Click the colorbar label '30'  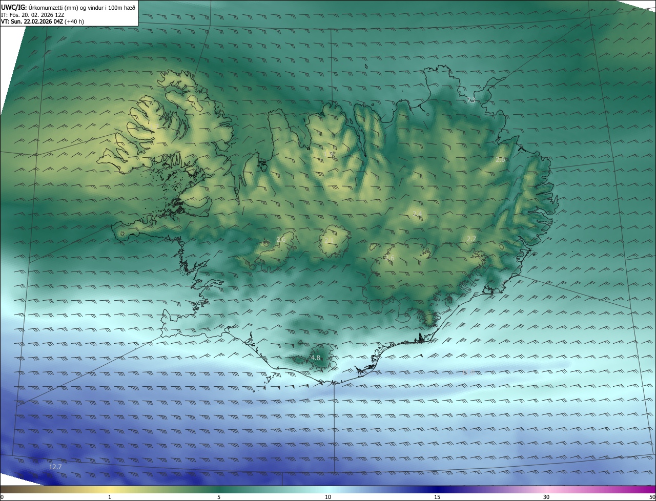546,497
